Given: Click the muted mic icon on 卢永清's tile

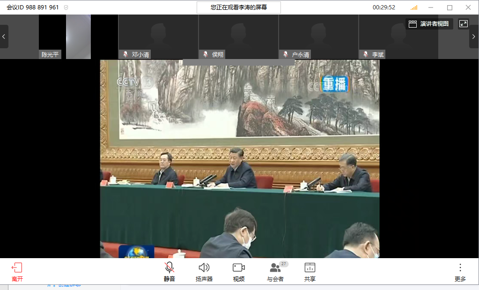Looking at the screenshot, I should 286,54.
